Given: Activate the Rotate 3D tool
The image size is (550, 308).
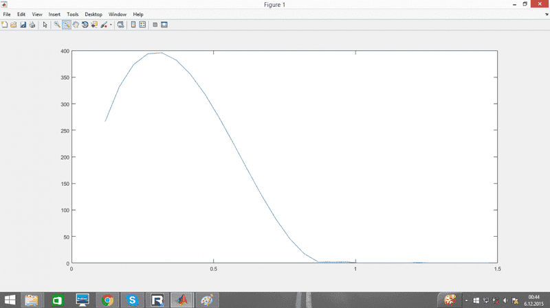Looking at the screenshot, I should point(85,25).
